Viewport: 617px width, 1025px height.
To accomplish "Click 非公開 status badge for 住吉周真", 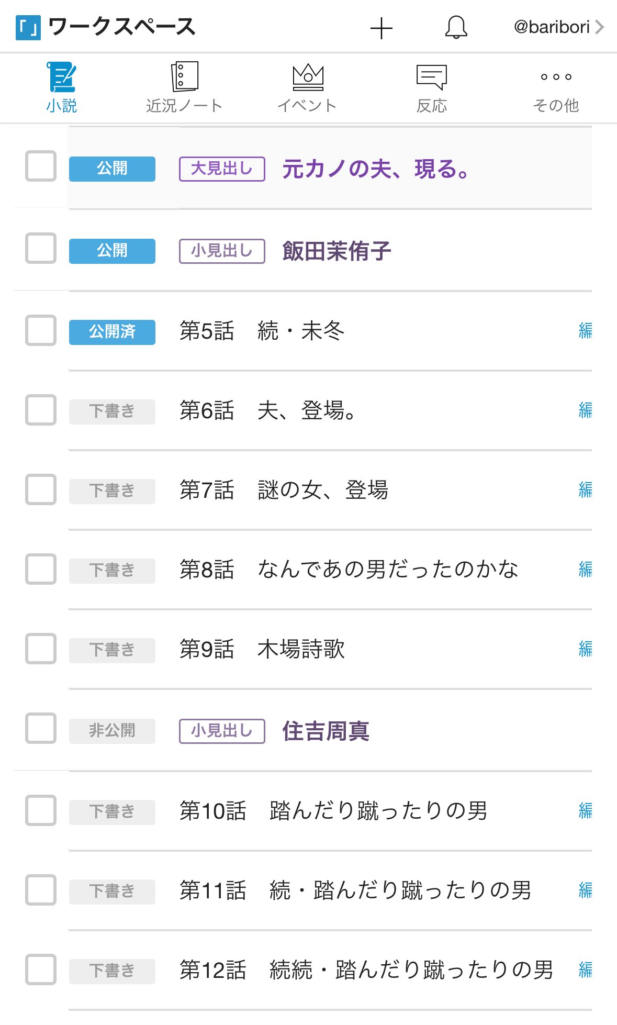I will tap(112, 731).
